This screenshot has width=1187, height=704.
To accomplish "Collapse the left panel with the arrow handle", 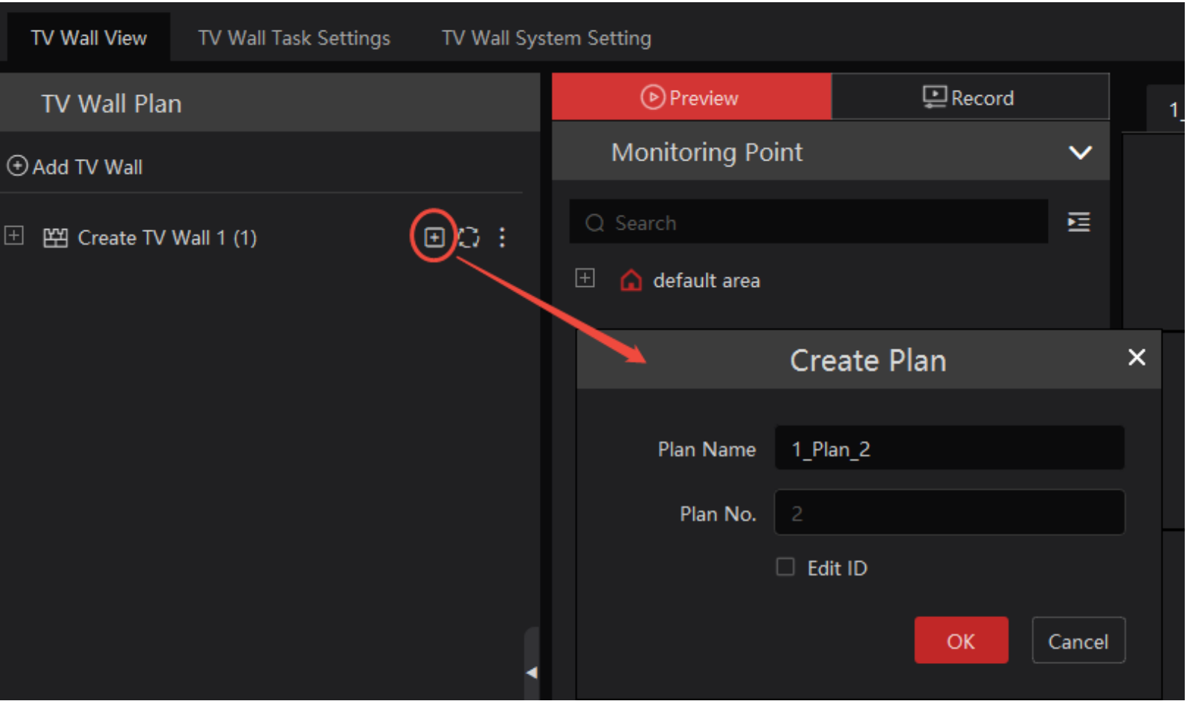I will [x=532, y=672].
